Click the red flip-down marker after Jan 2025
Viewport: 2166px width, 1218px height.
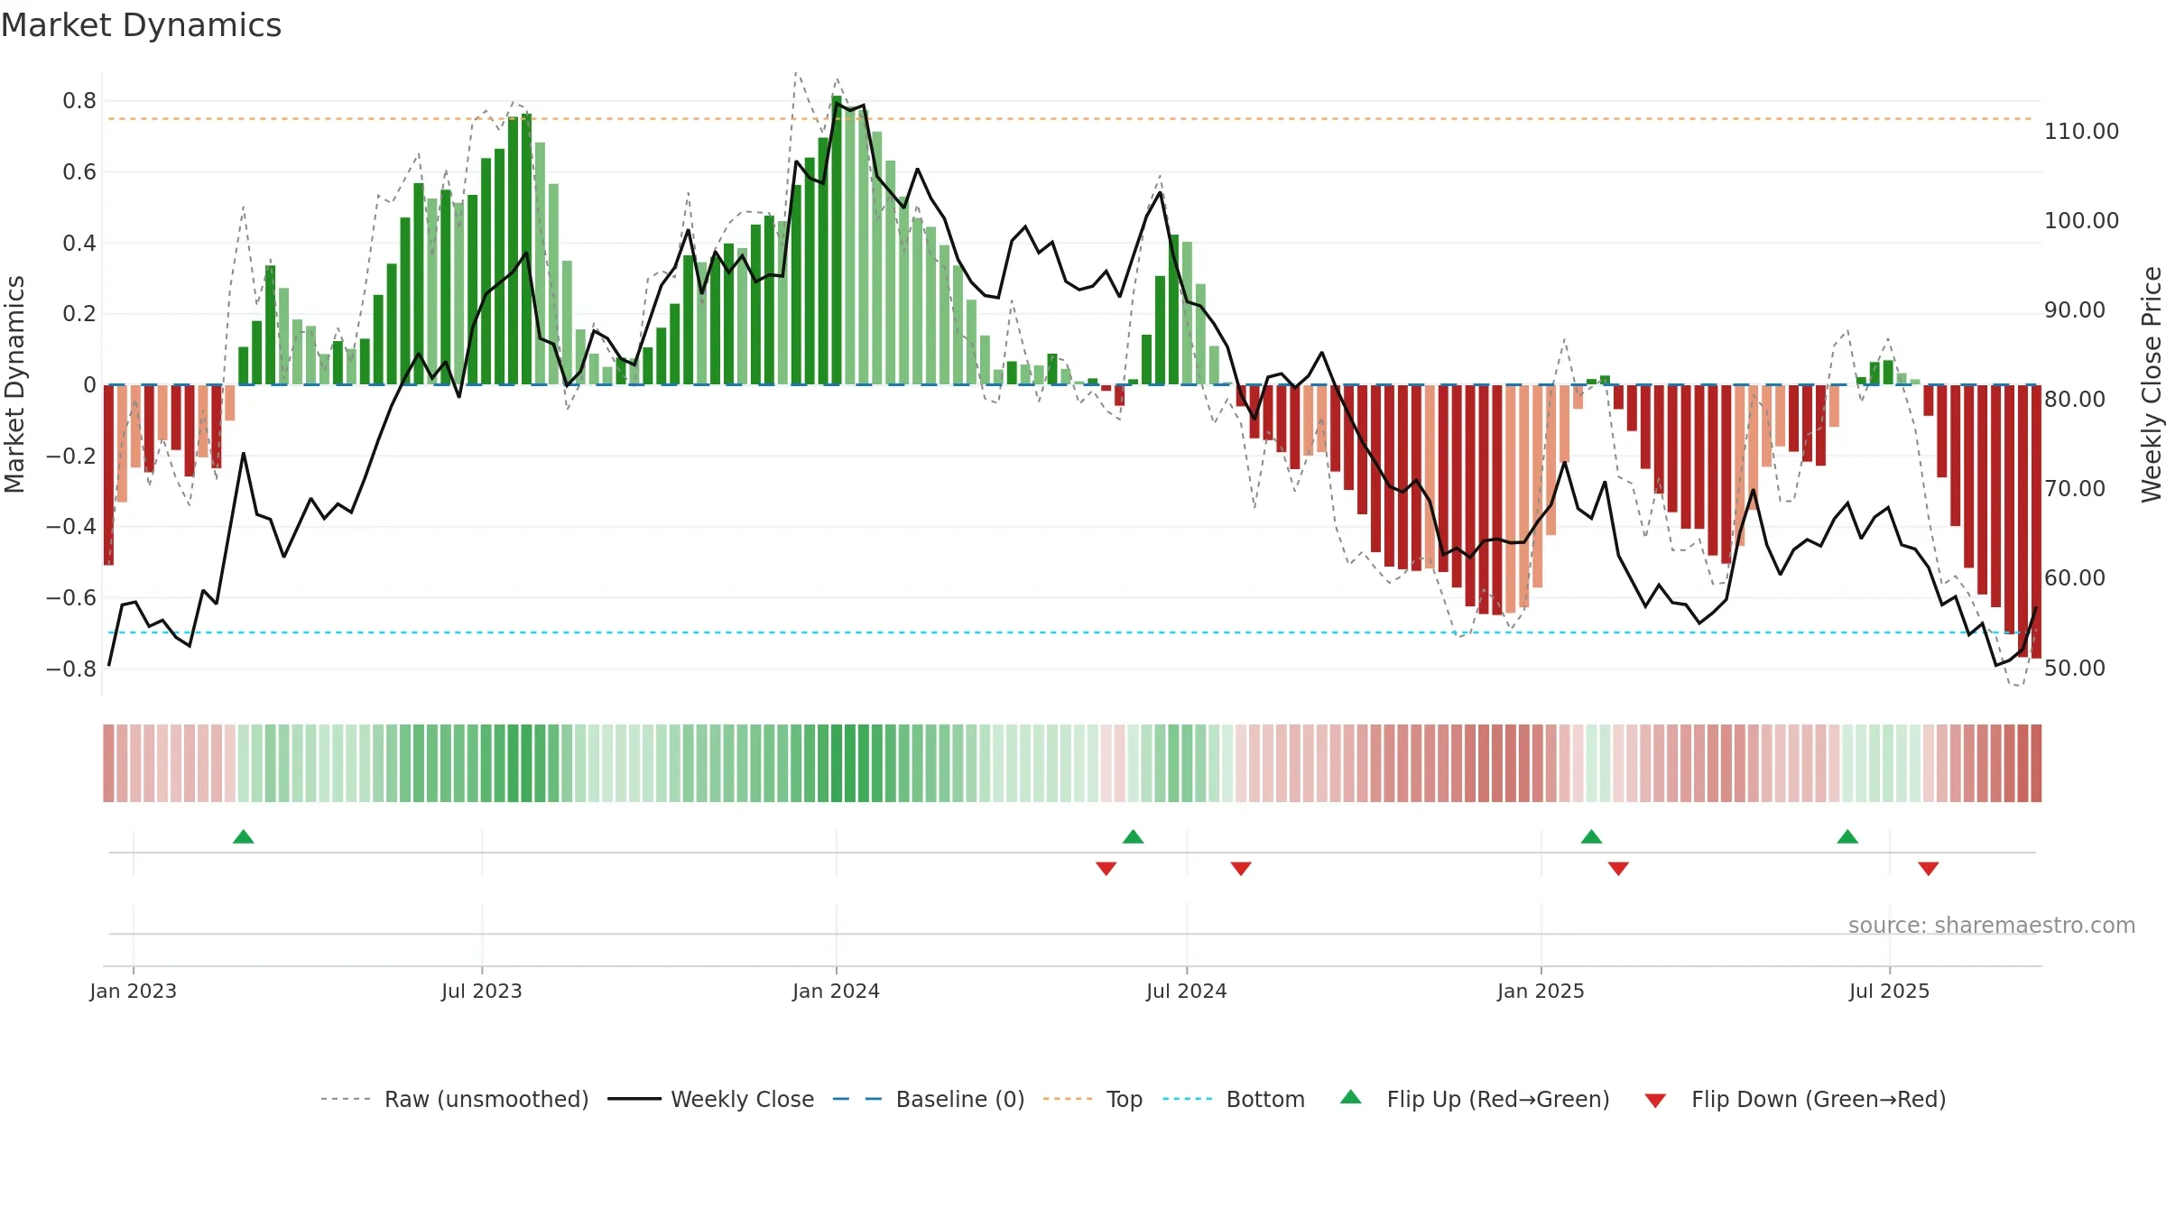1618,868
